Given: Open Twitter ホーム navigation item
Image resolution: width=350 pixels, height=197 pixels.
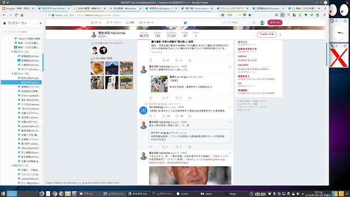Looking at the screenshot, I should pyautogui.click(x=96, y=22).
